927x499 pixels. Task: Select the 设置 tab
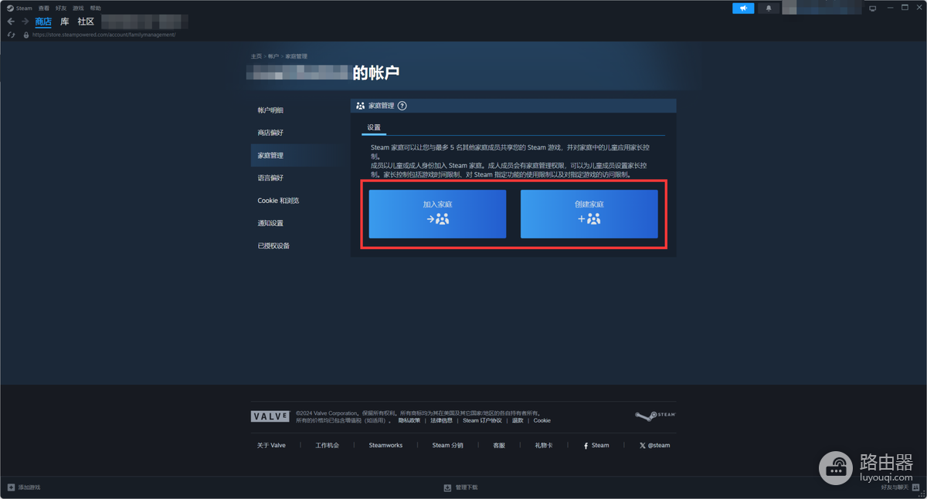[374, 127]
